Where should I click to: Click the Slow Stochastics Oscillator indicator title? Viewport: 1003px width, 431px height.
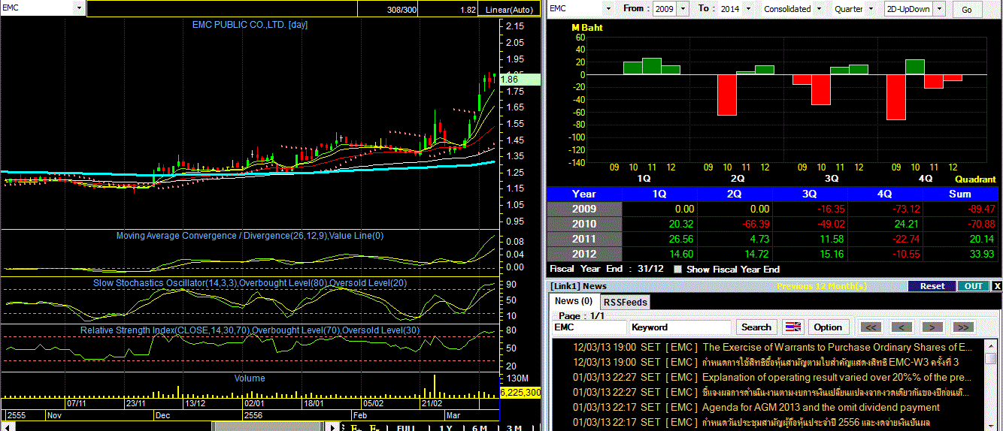point(250,283)
